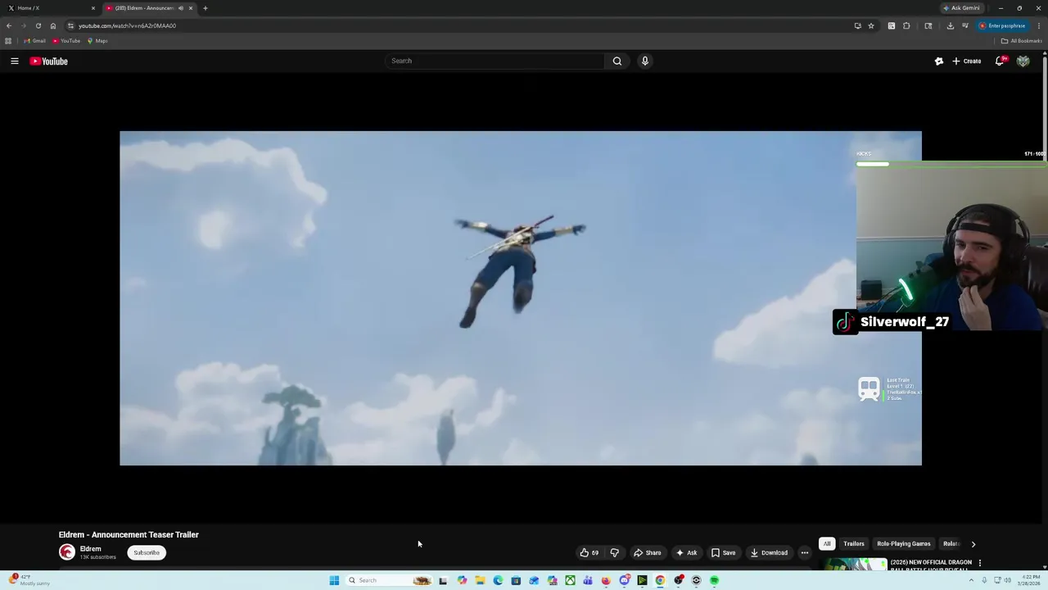Click the Ask Gemini button
This screenshot has height=590, width=1048.
[961, 8]
